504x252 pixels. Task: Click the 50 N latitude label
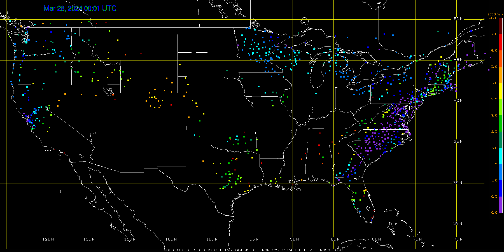coord(458,19)
